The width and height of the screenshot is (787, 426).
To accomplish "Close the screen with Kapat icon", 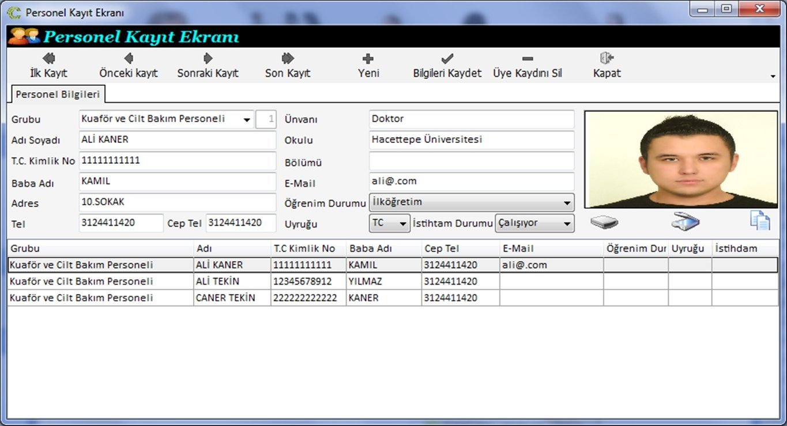I will pos(607,59).
